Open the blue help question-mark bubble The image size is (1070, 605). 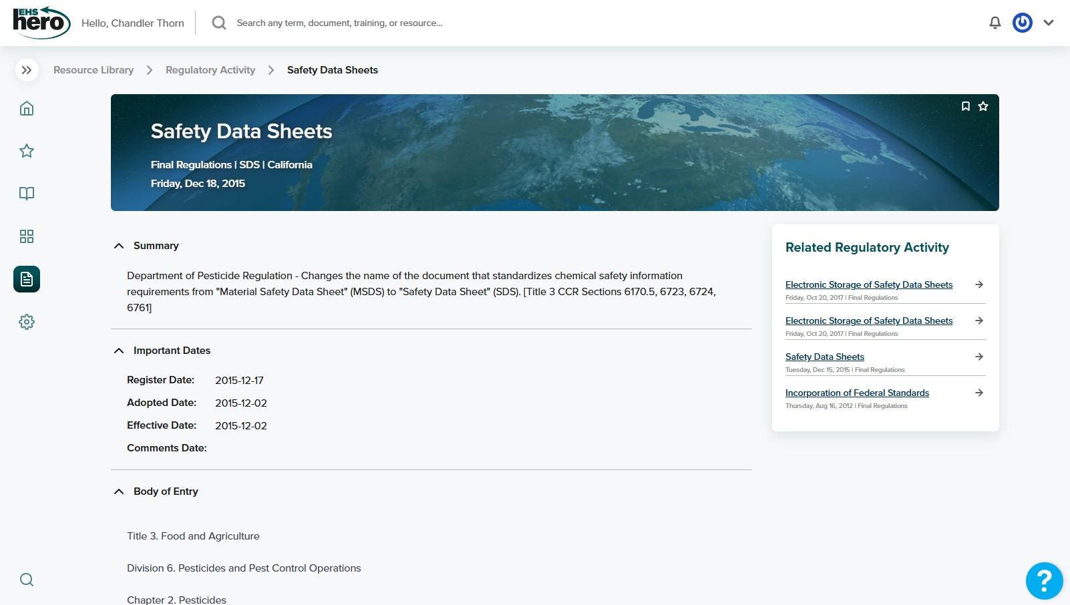coord(1044,581)
